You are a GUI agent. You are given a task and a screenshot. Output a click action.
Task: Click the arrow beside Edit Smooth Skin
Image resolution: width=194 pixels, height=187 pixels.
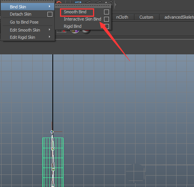pyautogui.click(x=49, y=30)
